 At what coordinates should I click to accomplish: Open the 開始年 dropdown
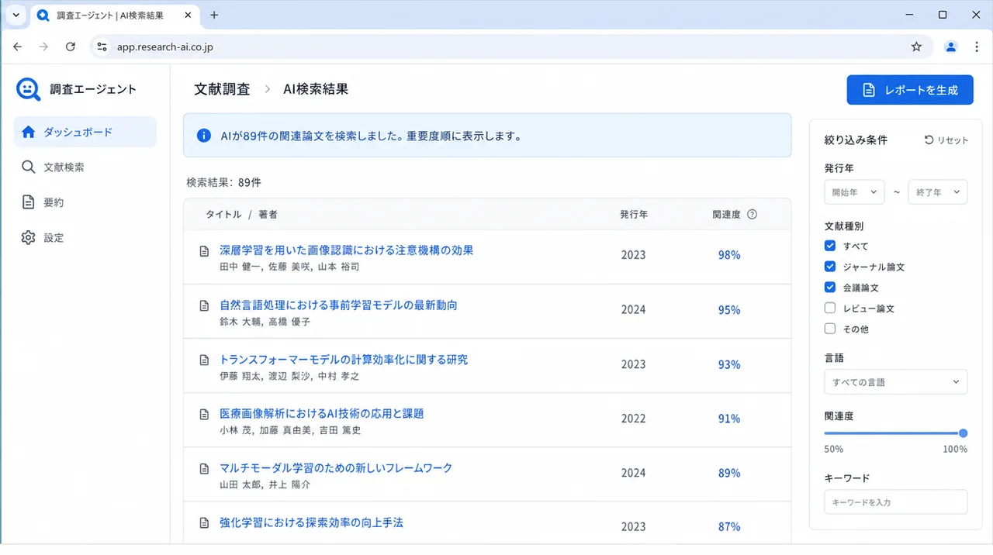[854, 192]
